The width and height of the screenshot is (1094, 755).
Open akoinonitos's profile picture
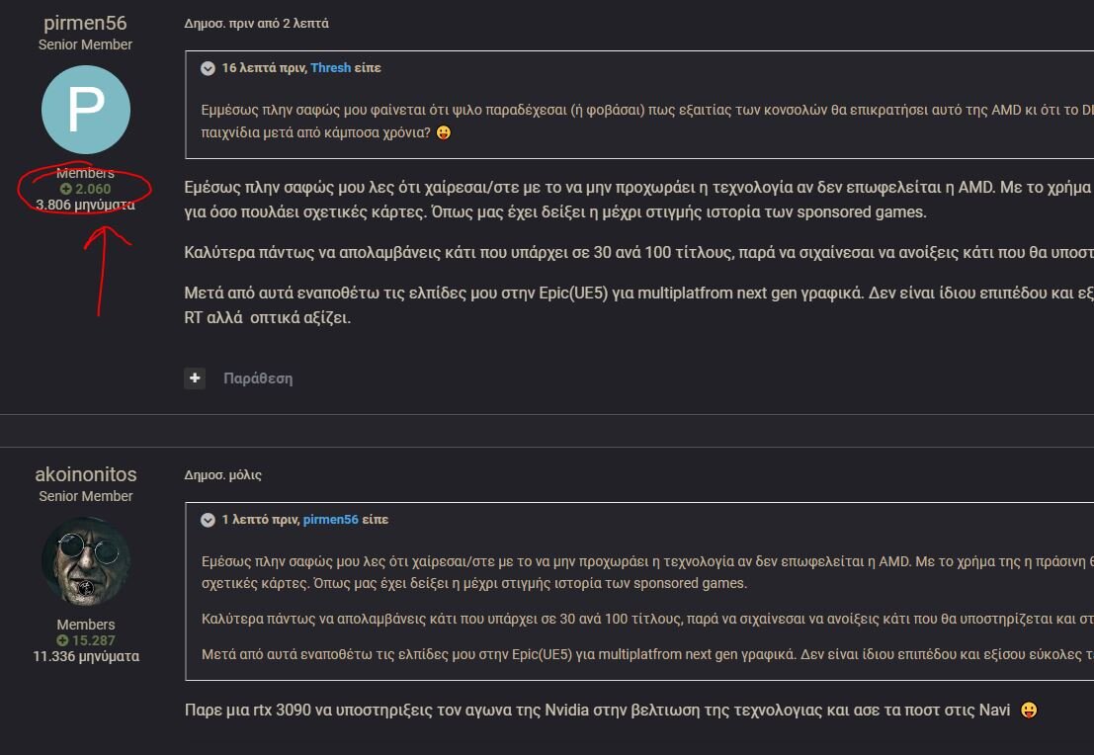point(86,561)
